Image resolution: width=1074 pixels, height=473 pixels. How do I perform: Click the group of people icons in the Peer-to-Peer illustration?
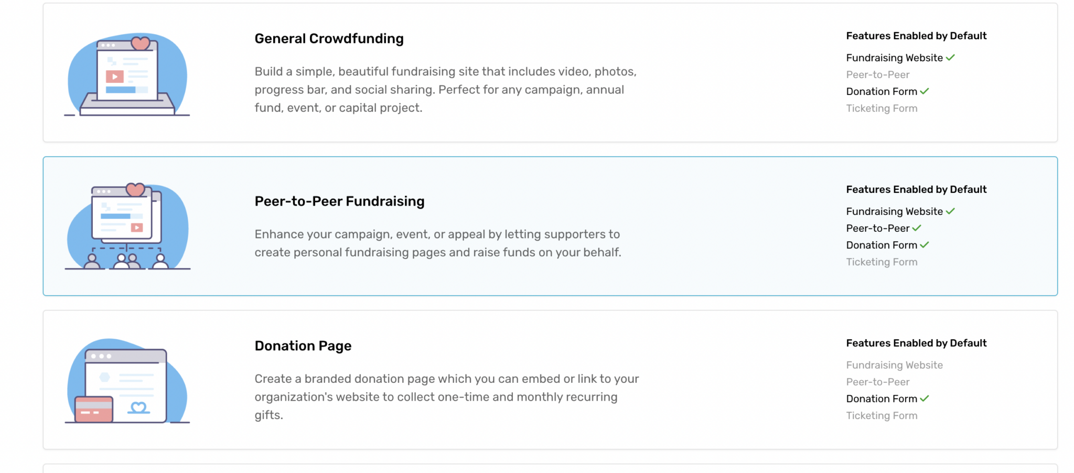126,261
